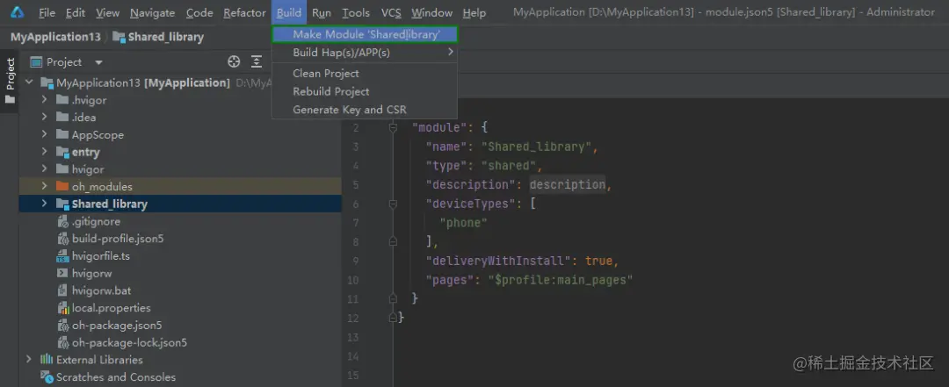Select the oh_modules folder row
The width and height of the screenshot is (949, 387).
pyautogui.click(x=180, y=186)
